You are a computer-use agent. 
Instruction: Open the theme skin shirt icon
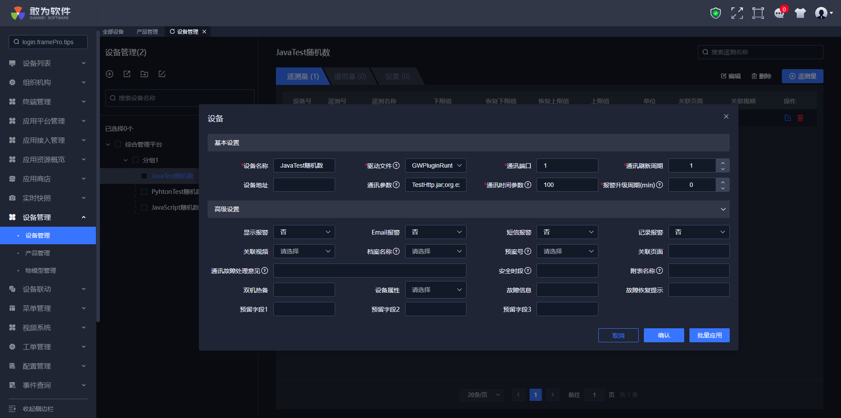coord(800,13)
